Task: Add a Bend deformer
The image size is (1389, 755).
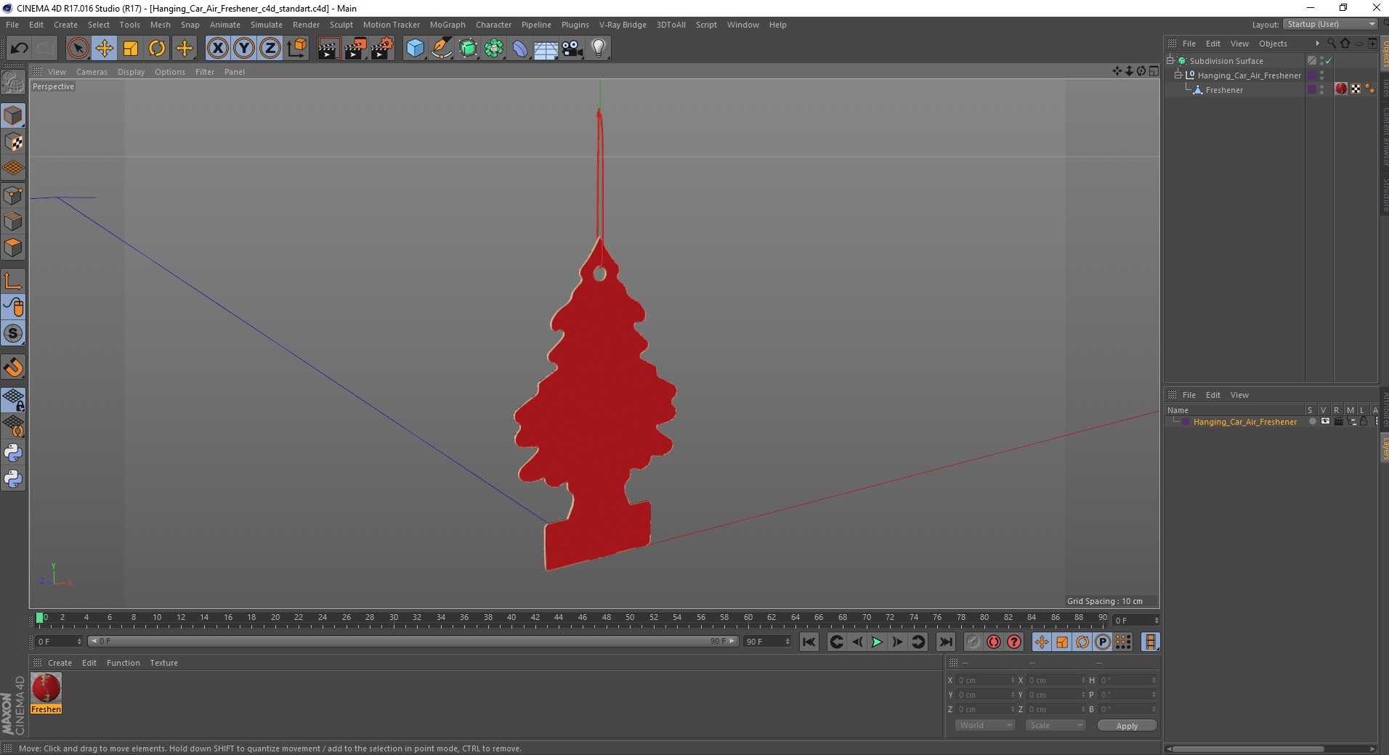Action: coord(520,49)
